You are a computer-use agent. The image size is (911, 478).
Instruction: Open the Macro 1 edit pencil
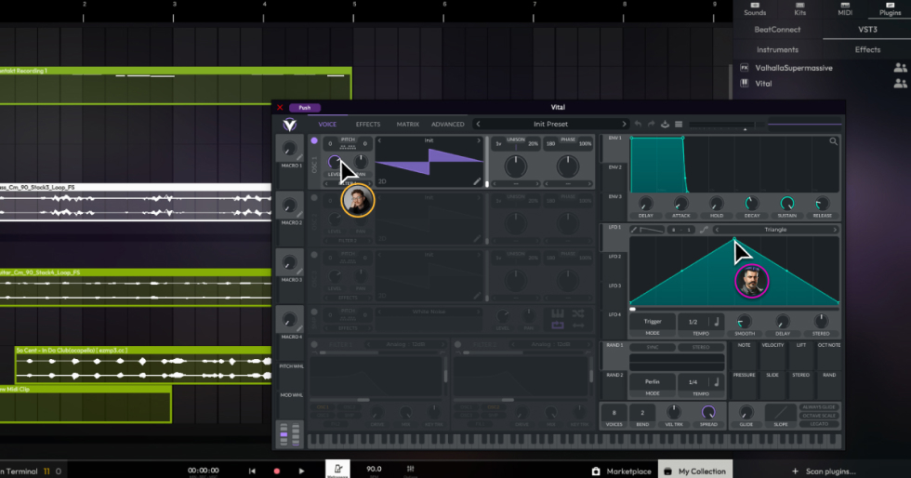tap(299, 157)
